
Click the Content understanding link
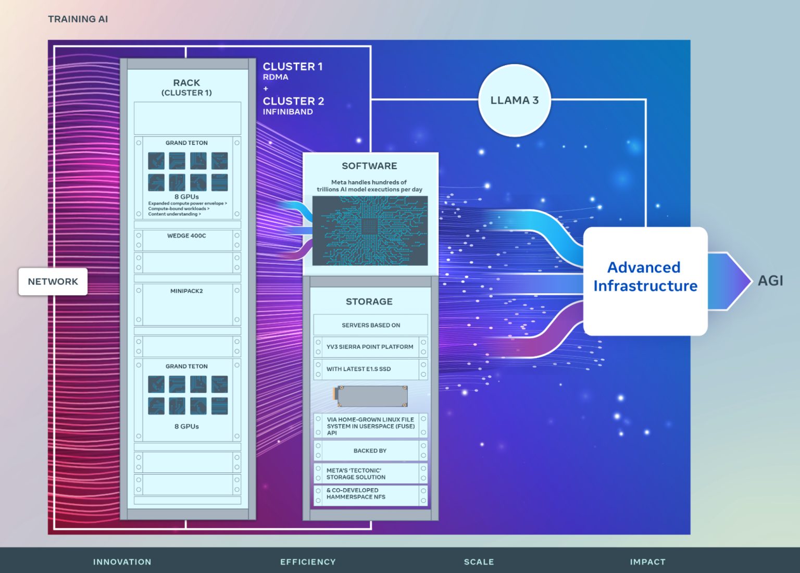pos(174,214)
